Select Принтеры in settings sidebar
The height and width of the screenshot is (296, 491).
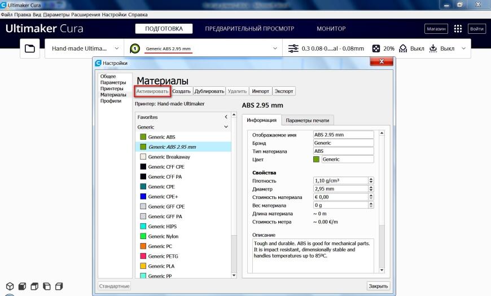point(112,89)
